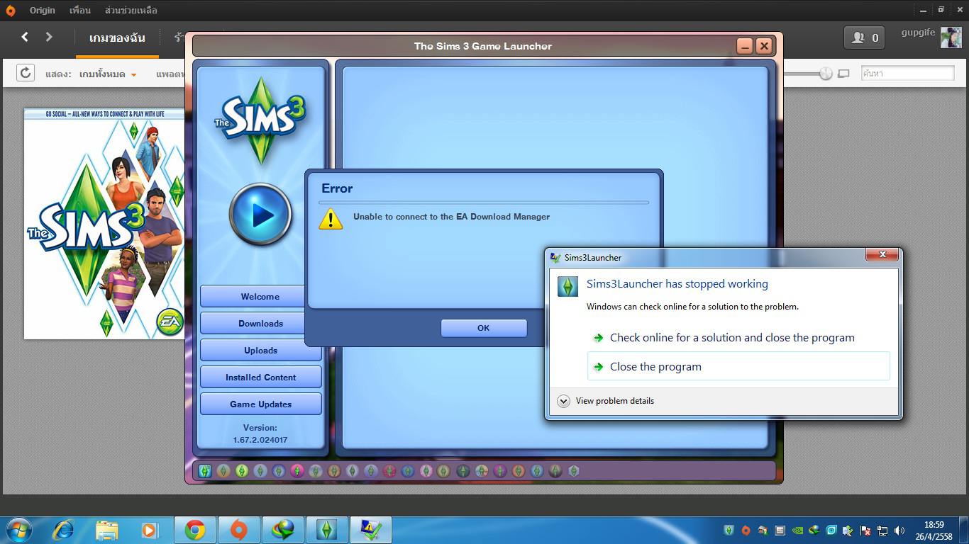Screen dimensions: 969x544
Task: Go forward with Origin's forward arrow
Action: tap(49, 37)
